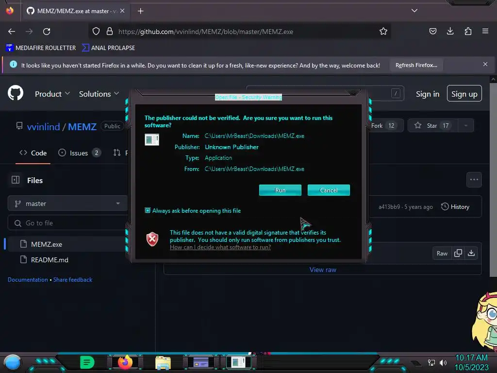Switch to the Issues tab

click(79, 153)
